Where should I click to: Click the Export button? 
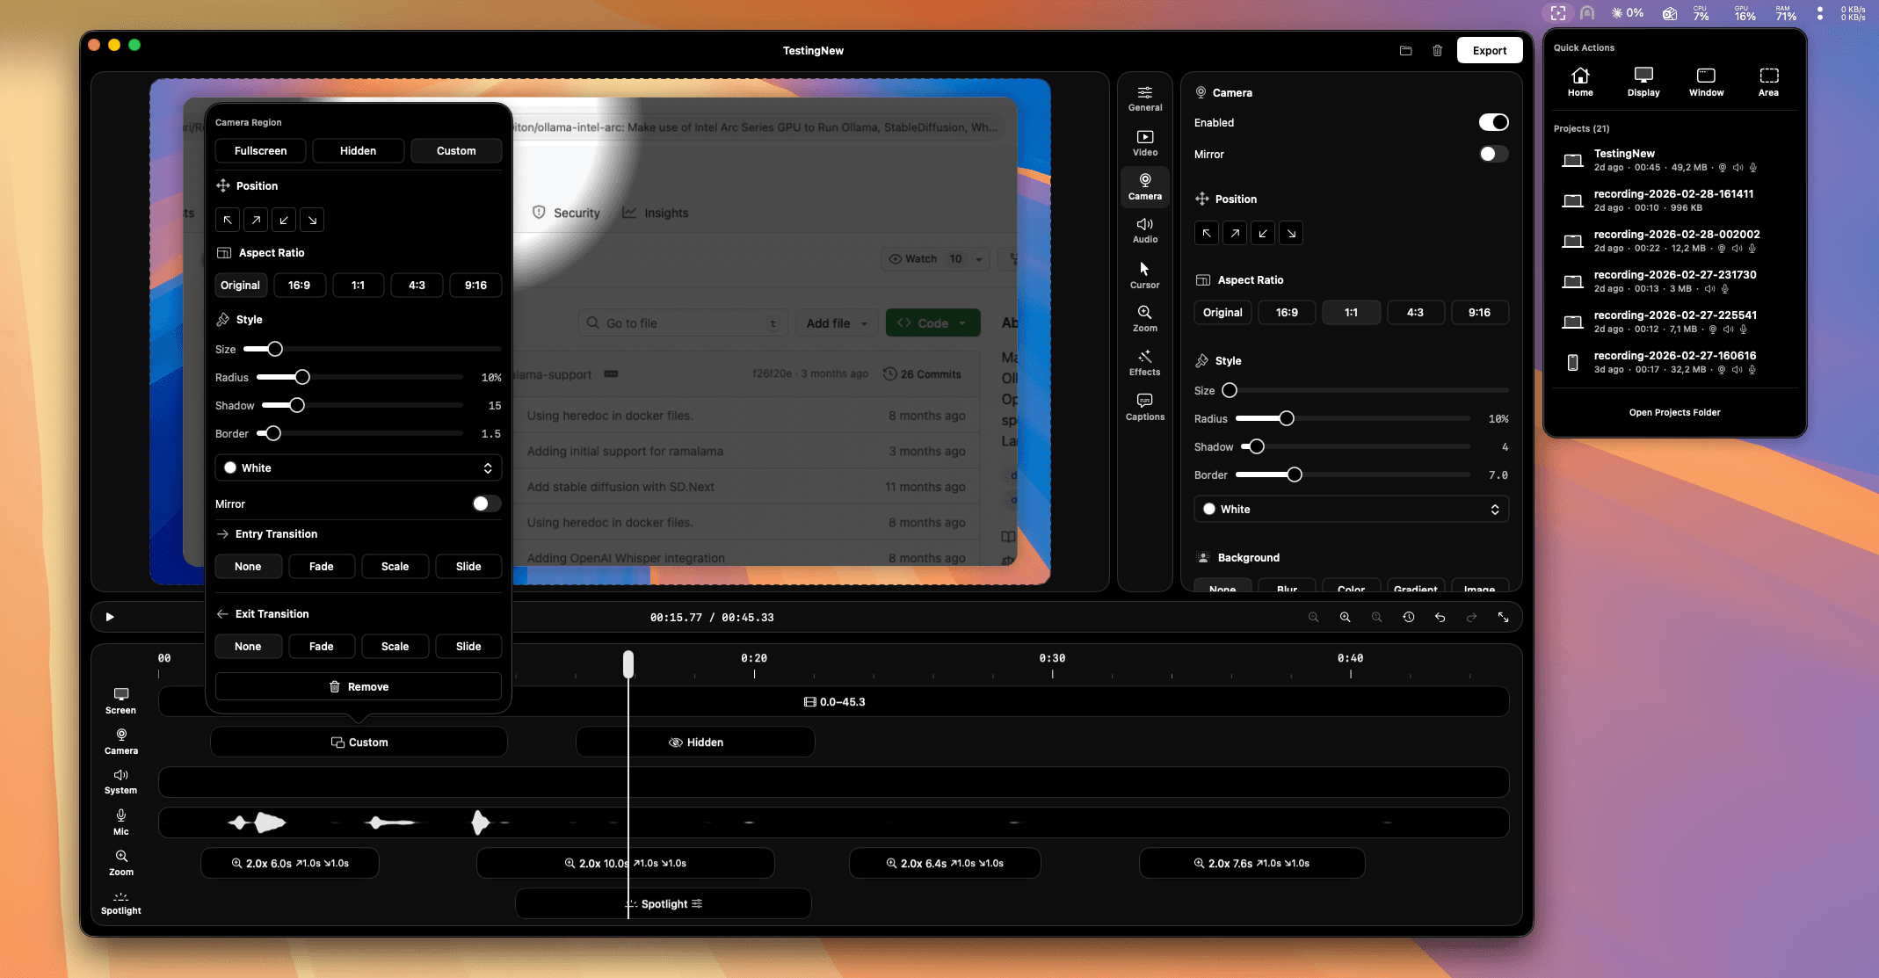point(1490,50)
